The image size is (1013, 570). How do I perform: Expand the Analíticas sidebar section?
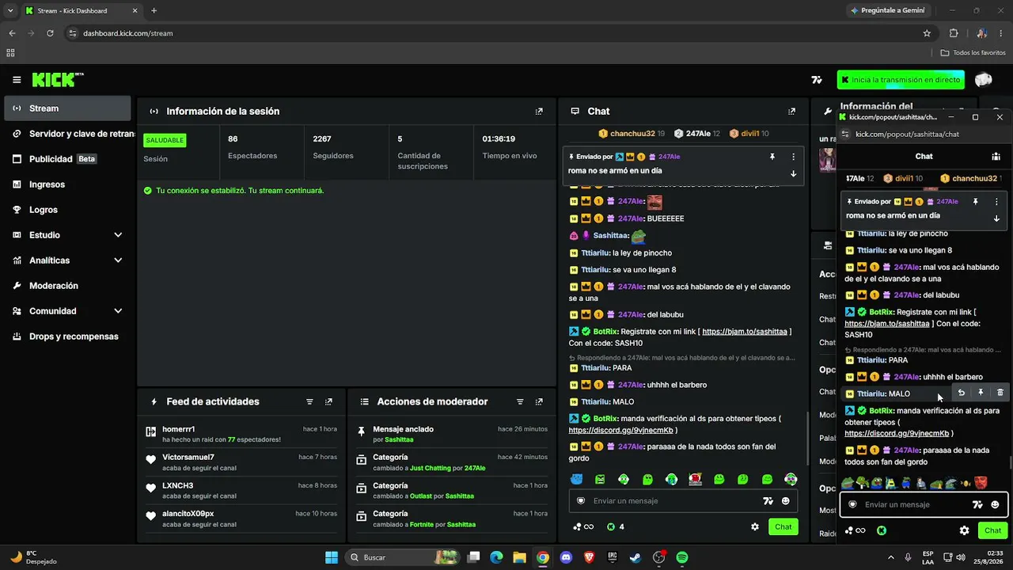coord(118,260)
